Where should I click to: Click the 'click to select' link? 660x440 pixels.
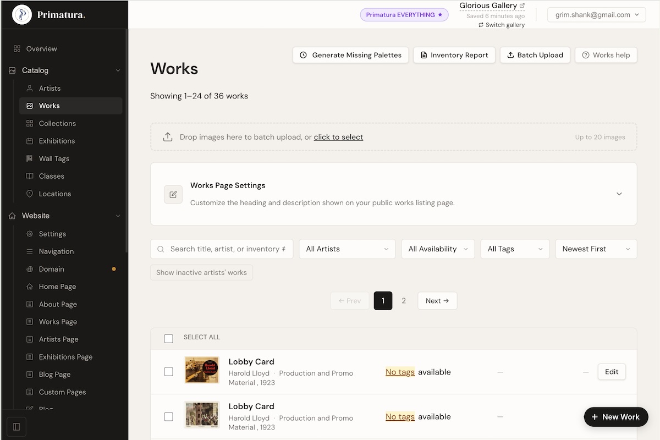click(x=338, y=137)
